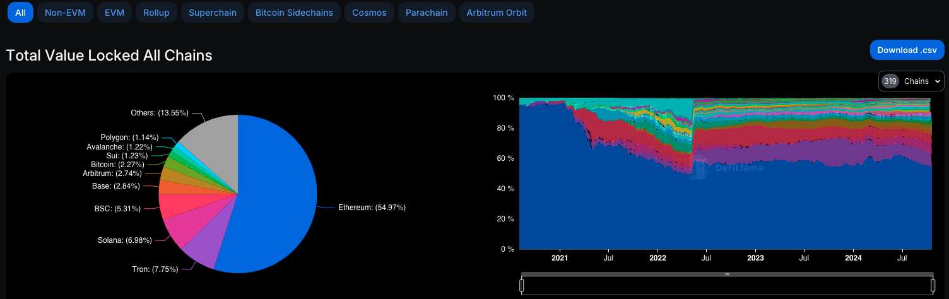Image resolution: width=949 pixels, height=299 pixels.
Task: Click the 0 % y-axis label
Action: pyautogui.click(x=507, y=249)
